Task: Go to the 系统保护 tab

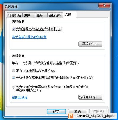Action: pos(55,15)
